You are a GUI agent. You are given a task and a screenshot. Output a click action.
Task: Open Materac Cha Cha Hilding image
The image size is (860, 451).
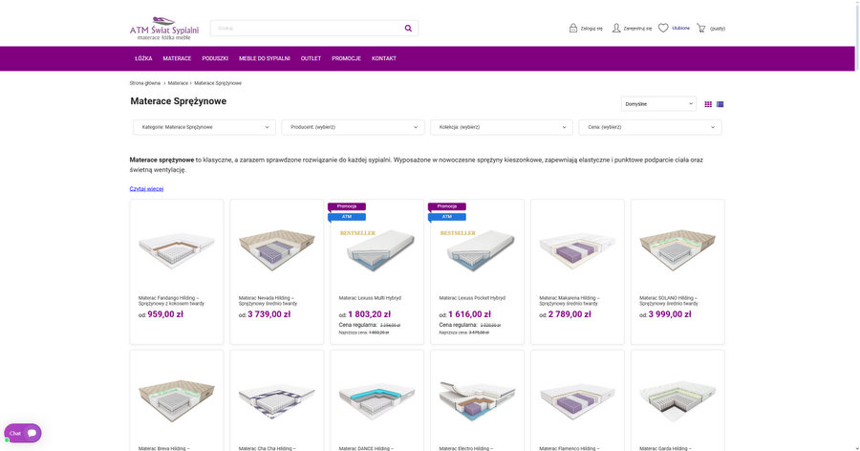(277, 400)
